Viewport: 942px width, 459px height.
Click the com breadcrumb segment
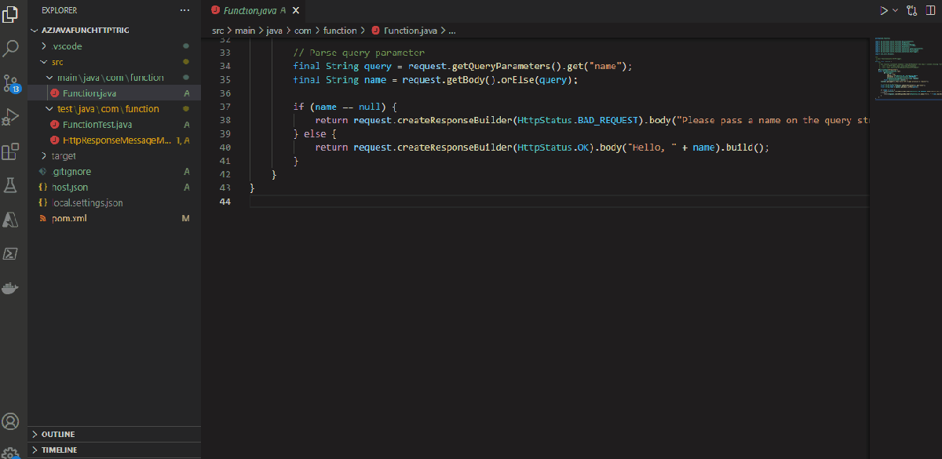[x=302, y=31]
